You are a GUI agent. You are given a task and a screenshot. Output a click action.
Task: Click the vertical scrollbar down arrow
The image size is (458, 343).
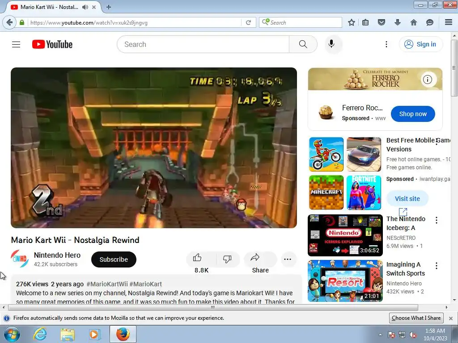[454, 300]
